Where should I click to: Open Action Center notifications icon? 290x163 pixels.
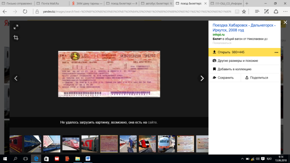tap(263, 159)
